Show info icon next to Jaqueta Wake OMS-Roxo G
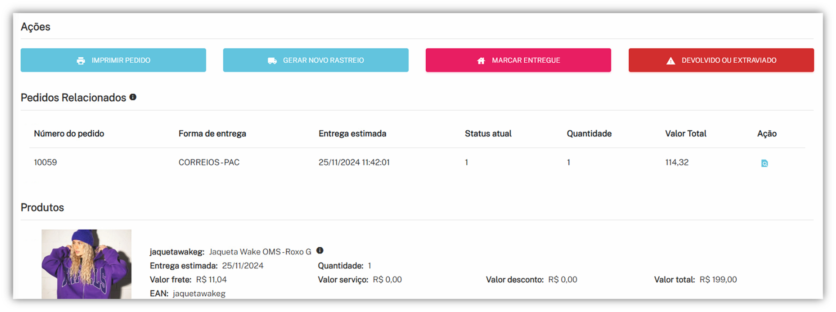The height and width of the screenshot is (312, 836). click(320, 251)
